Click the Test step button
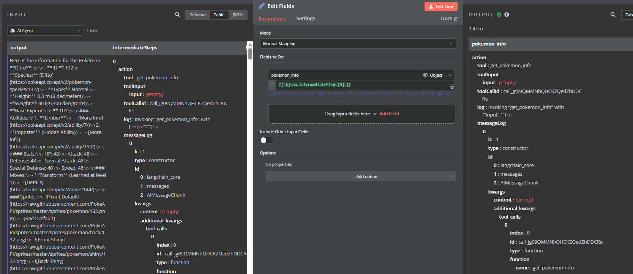 (x=441, y=6)
